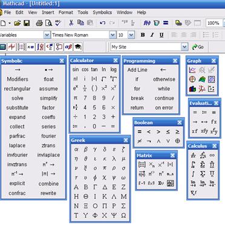This screenshot has width=225, height=225.
Task: Insert π from the Calculator panel
Action: click(x=76, y=98)
